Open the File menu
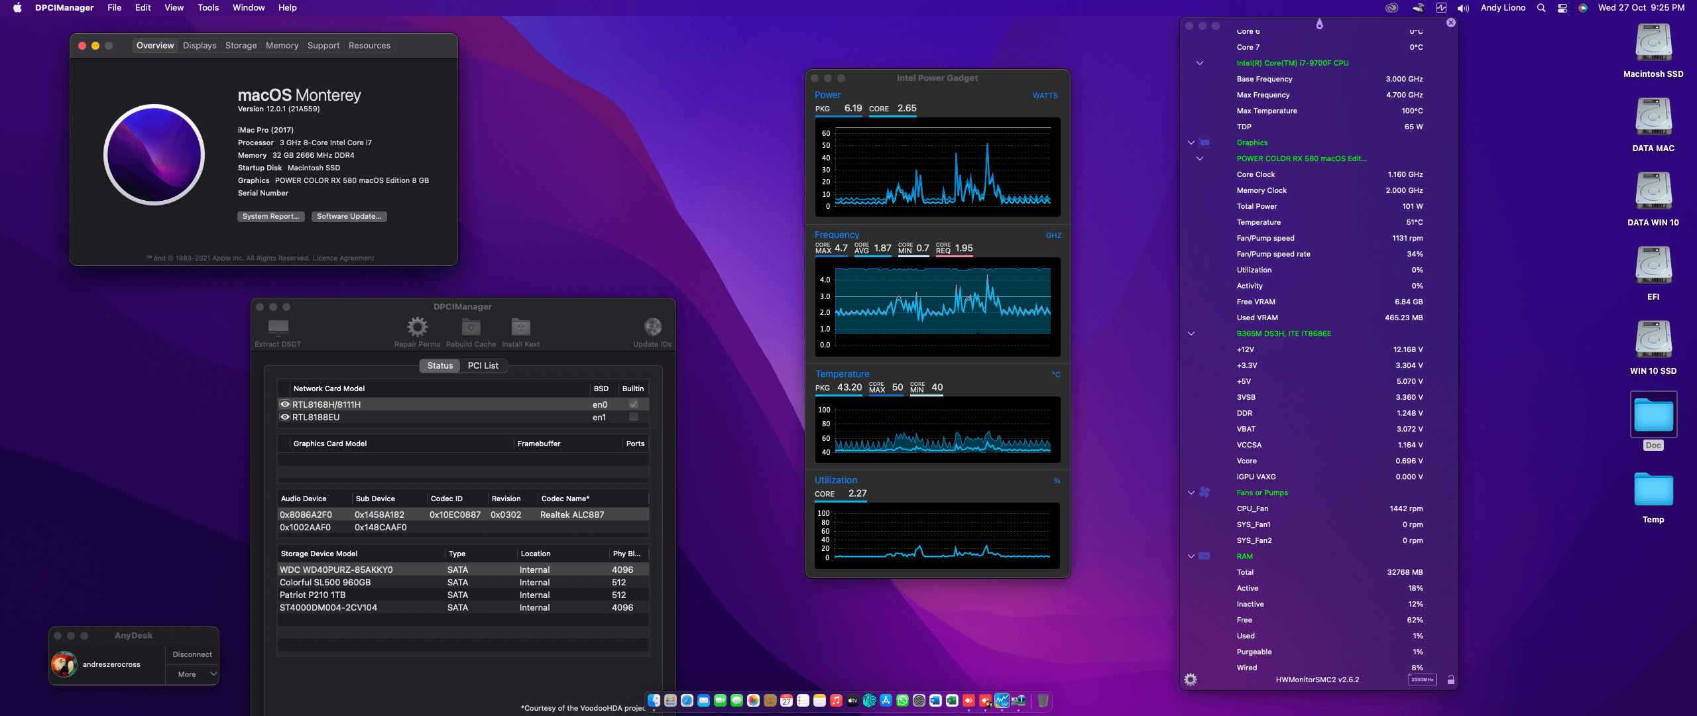 click(115, 8)
